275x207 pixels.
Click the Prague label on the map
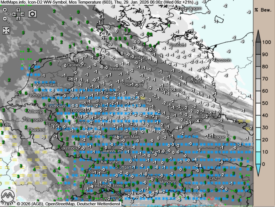click(x=220, y=137)
